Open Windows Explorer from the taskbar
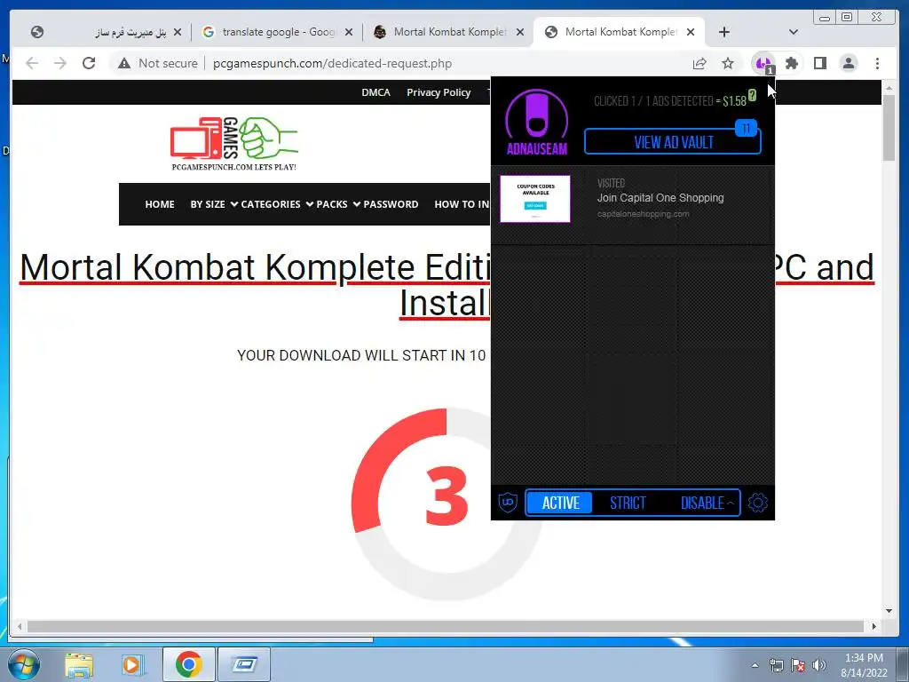This screenshot has width=909, height=682. [79, 665]
